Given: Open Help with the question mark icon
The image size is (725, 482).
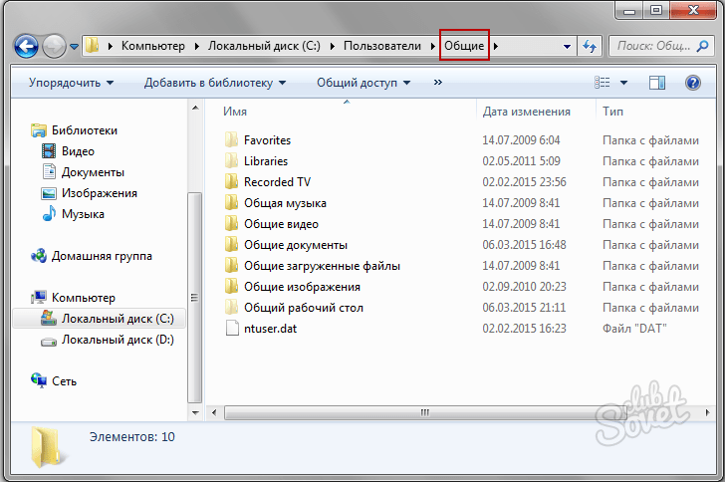Looking at the screenshot, I should coord(693,83).
